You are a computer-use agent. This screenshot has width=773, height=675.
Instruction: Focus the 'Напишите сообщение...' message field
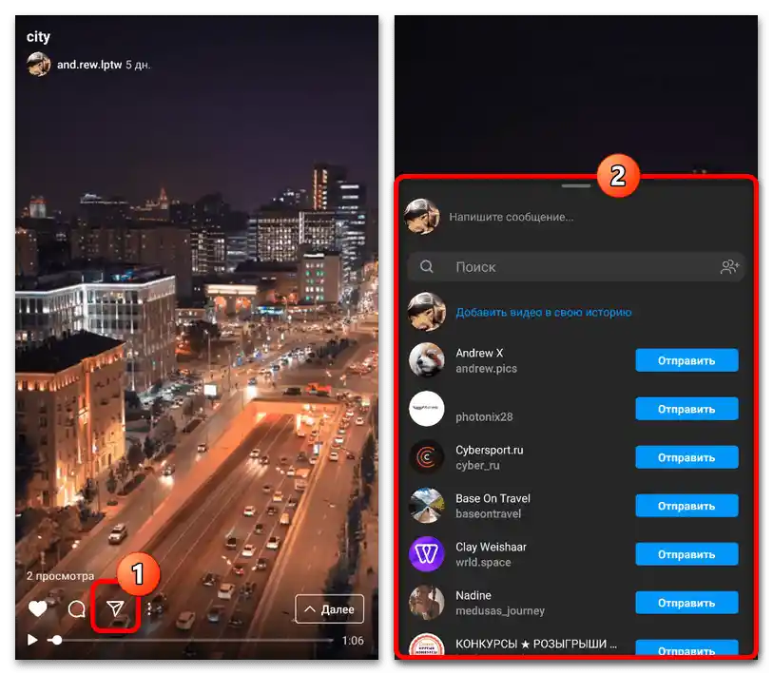pyautogui.click(x=511, y=217)
